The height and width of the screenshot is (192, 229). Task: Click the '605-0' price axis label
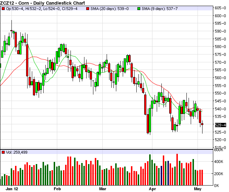point(220,8)
